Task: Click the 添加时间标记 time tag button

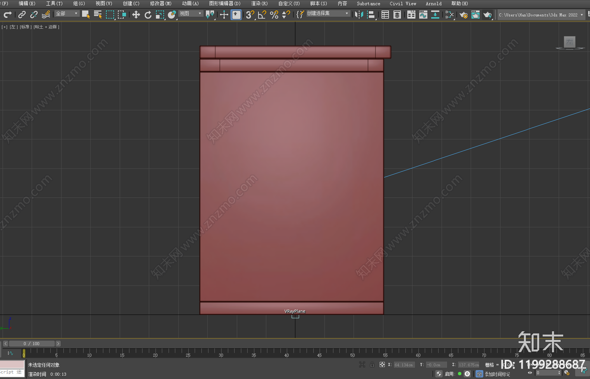Action: click(x=497, y=374)
